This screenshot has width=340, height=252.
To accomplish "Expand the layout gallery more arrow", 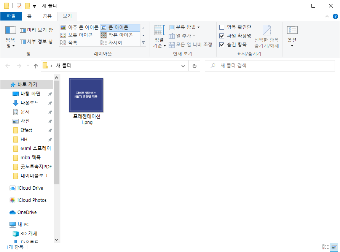I will click(143, 43).
